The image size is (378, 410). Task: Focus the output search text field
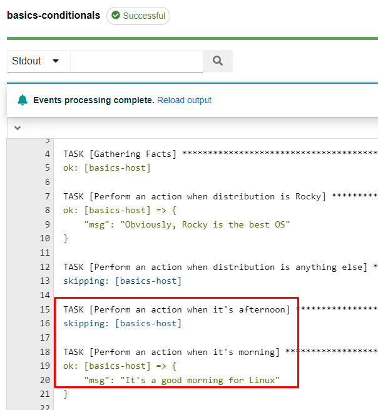click(x=136, y=61)
